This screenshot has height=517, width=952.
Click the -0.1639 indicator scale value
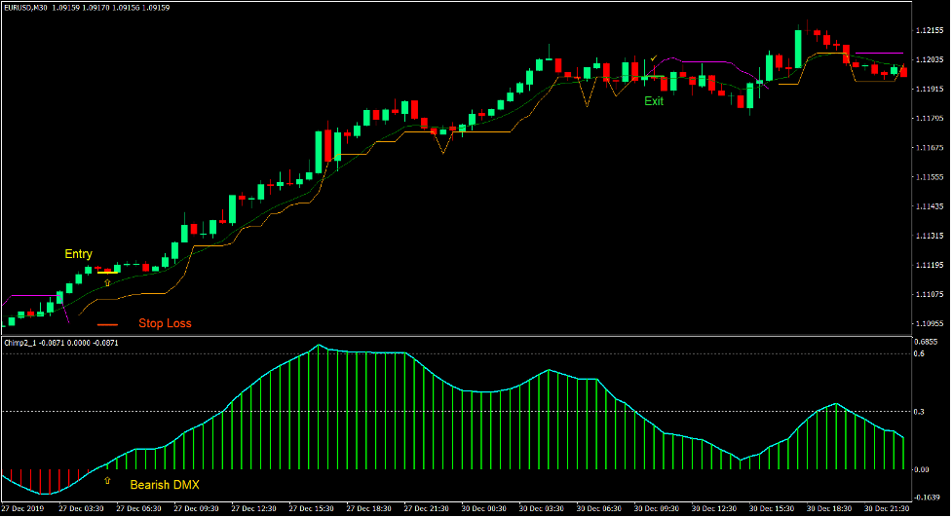coord(928,495)
